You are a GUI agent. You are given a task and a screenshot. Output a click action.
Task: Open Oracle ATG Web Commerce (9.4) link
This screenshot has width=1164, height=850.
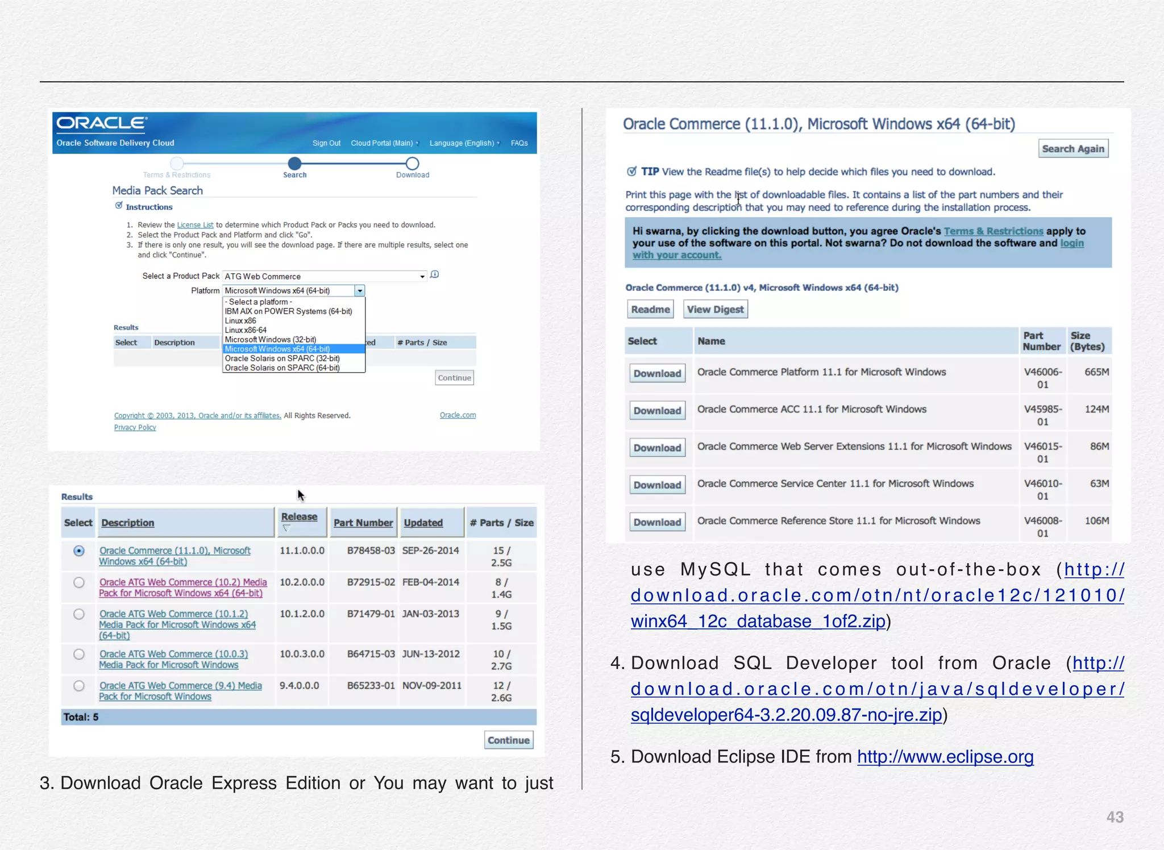[x=180, y=691]
